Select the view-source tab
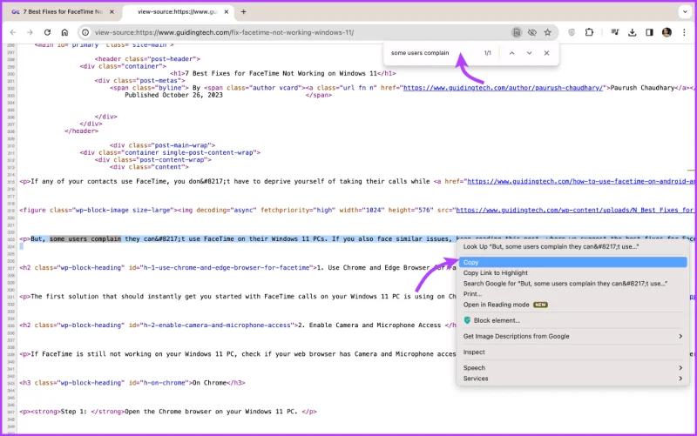Image resolution: width=697 pixels, height=436 pixels. click(x=178, y=12)
